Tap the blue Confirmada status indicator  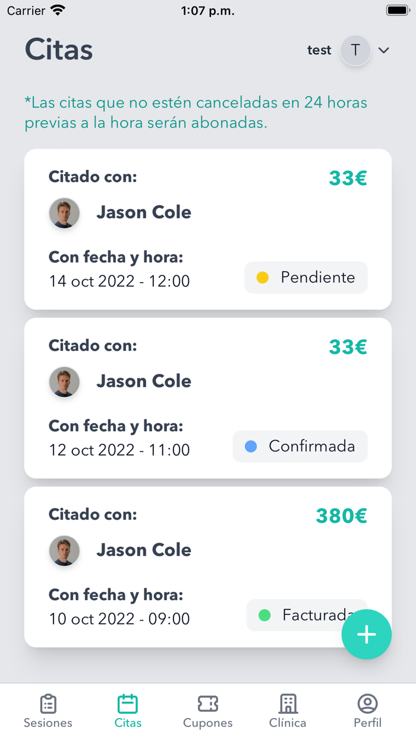click(252, 446)
